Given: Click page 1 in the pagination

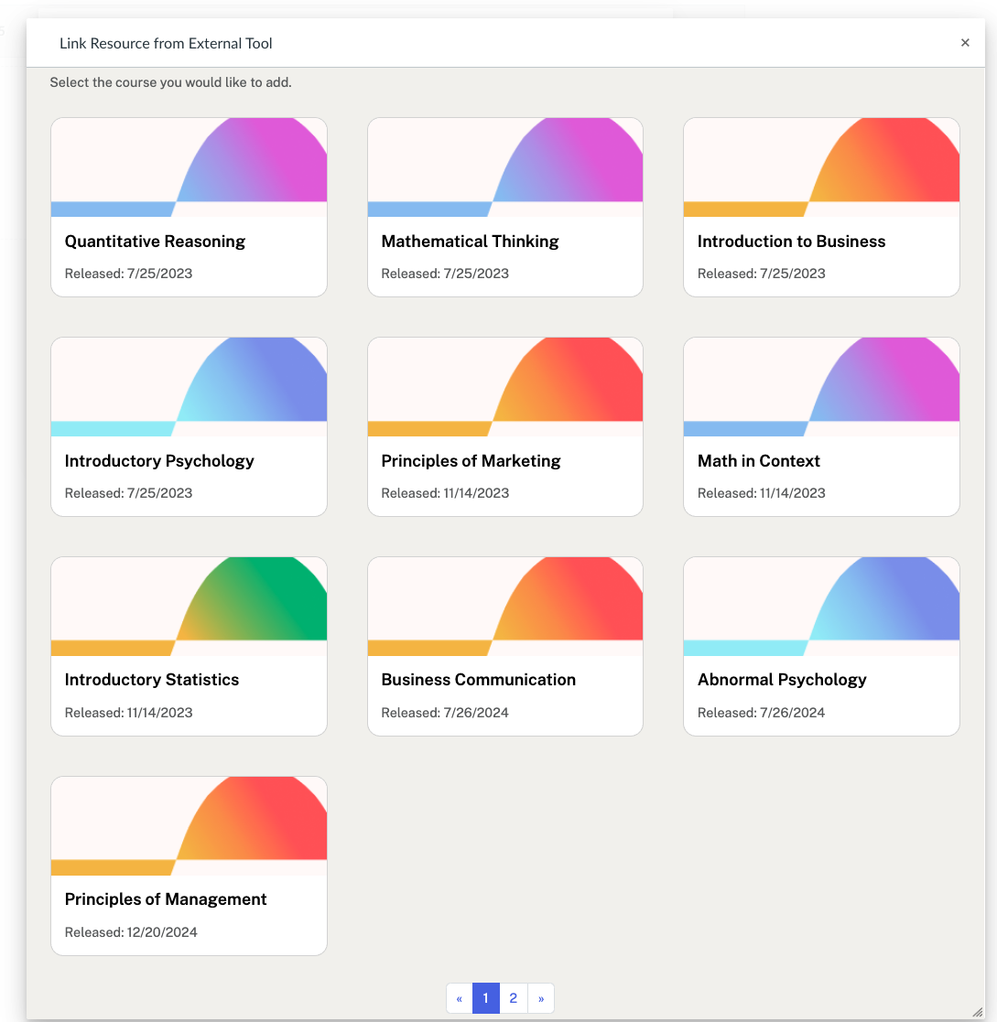Looking at the screenshot, I should click(x=485, y=998).
